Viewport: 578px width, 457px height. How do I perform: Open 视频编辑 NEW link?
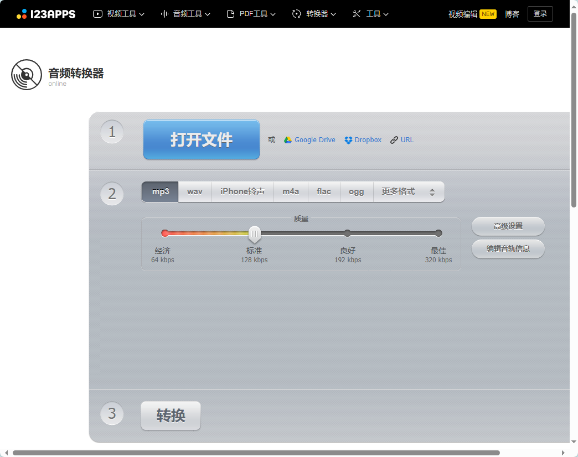(472, 14)
